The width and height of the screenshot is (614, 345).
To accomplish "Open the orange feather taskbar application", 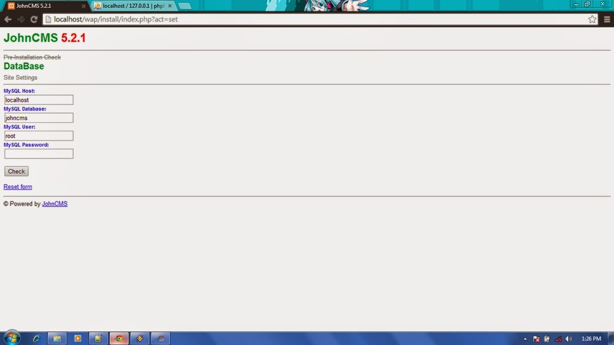I will click(x=140, y=338).
